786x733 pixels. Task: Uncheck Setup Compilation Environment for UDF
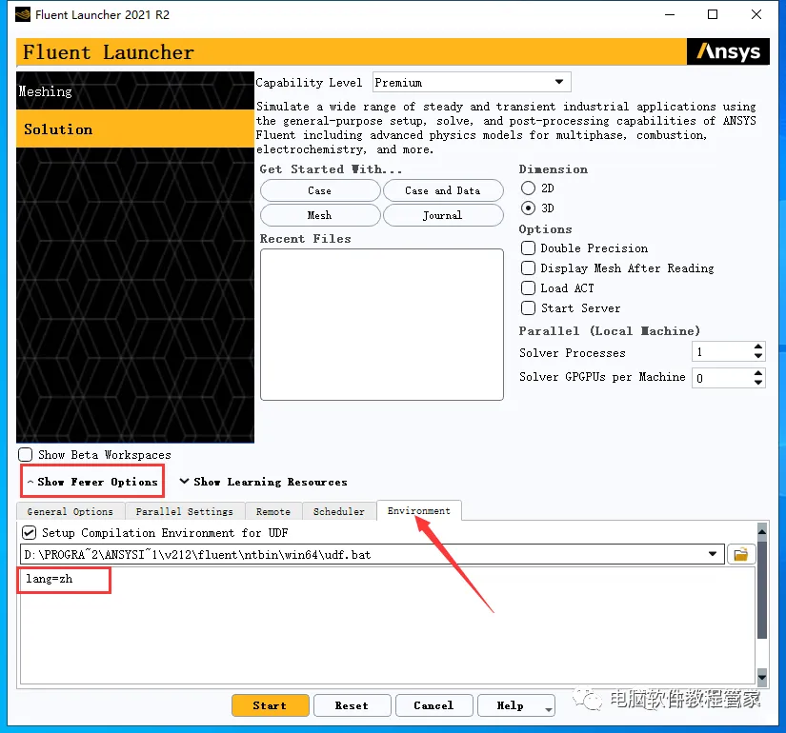[30, 532]
